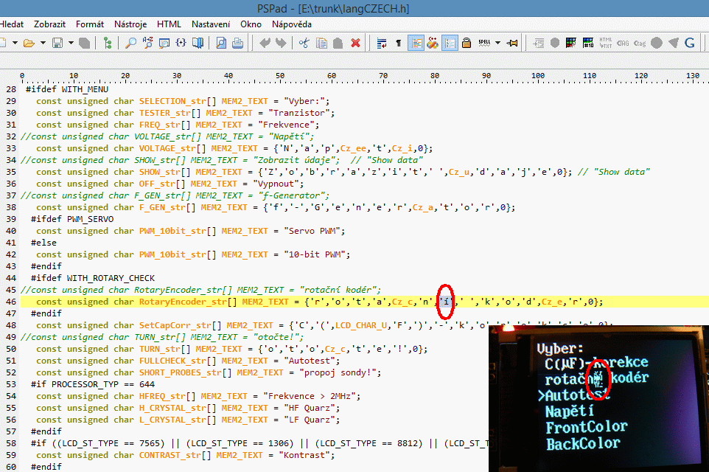
Task: Click line number 46 in gutter
Action: point(11,302)
